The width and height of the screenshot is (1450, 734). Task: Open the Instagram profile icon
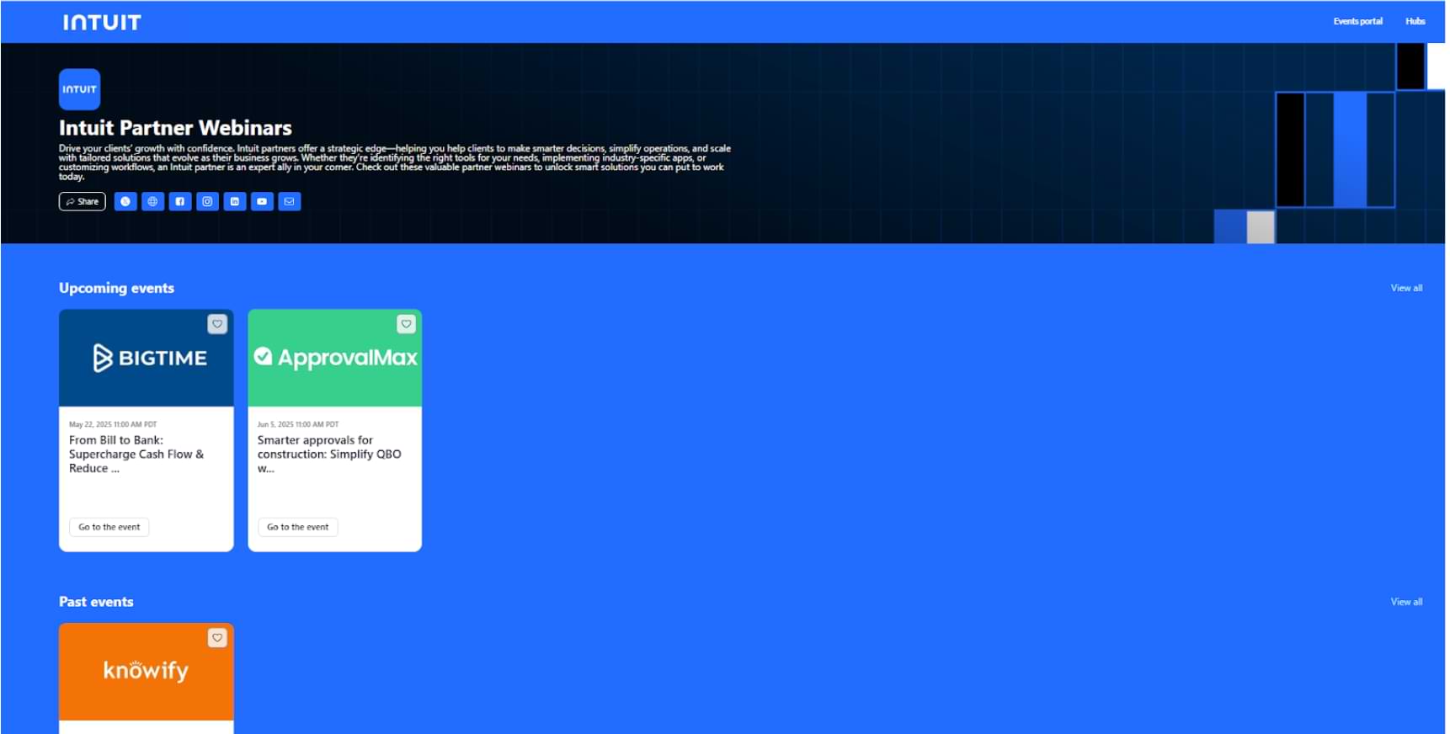coord(207,201)
